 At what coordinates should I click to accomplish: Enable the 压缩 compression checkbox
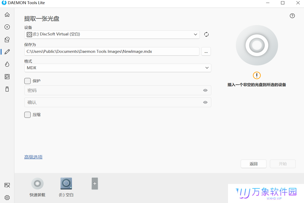click(27, 115)
